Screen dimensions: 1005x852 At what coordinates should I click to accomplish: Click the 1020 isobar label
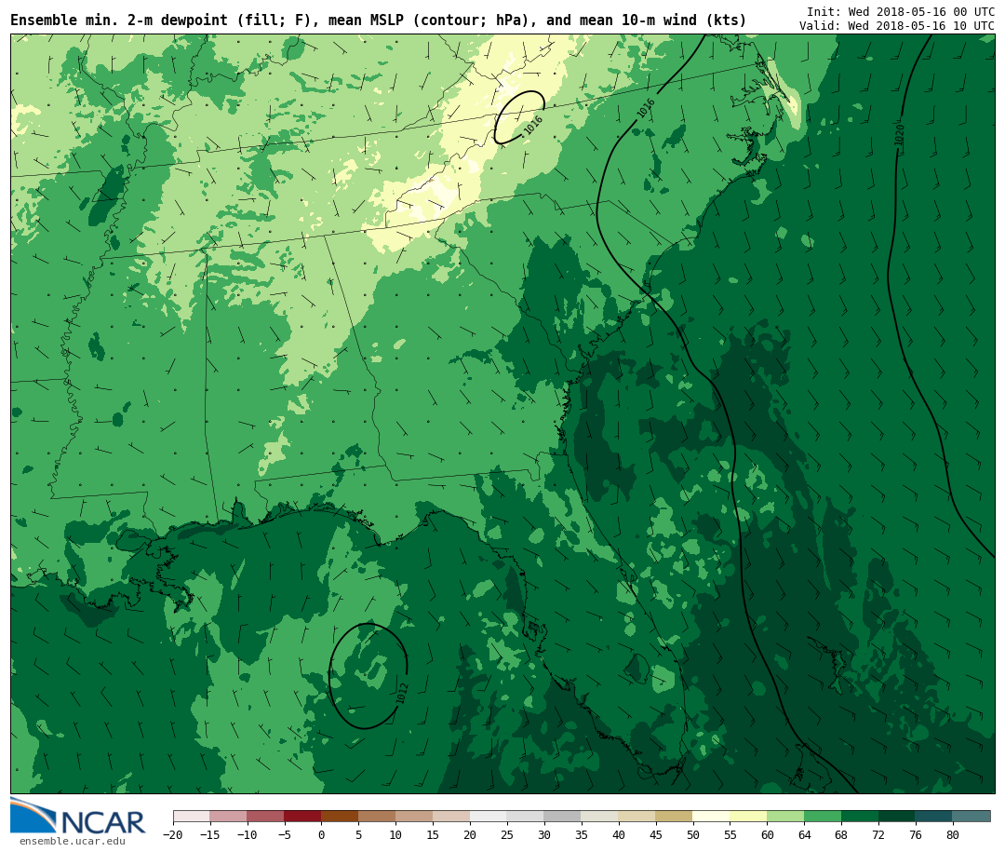tap(899, 135)
